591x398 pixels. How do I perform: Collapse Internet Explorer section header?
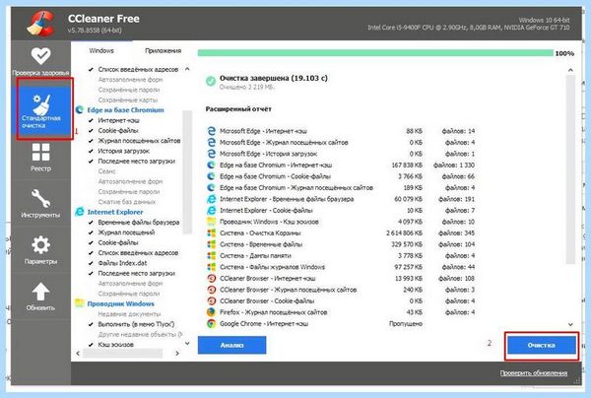(115, 212)
